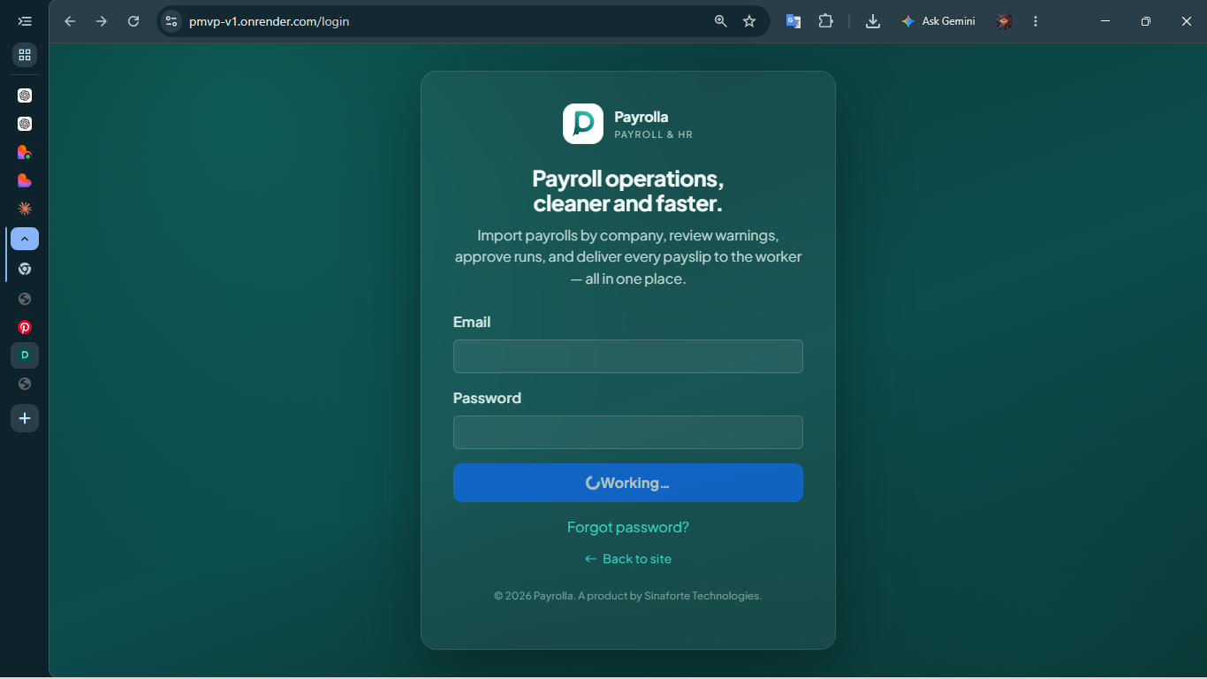Open the Chrome logo tab
Screen dimensions: 1207x679
(25, 269)
